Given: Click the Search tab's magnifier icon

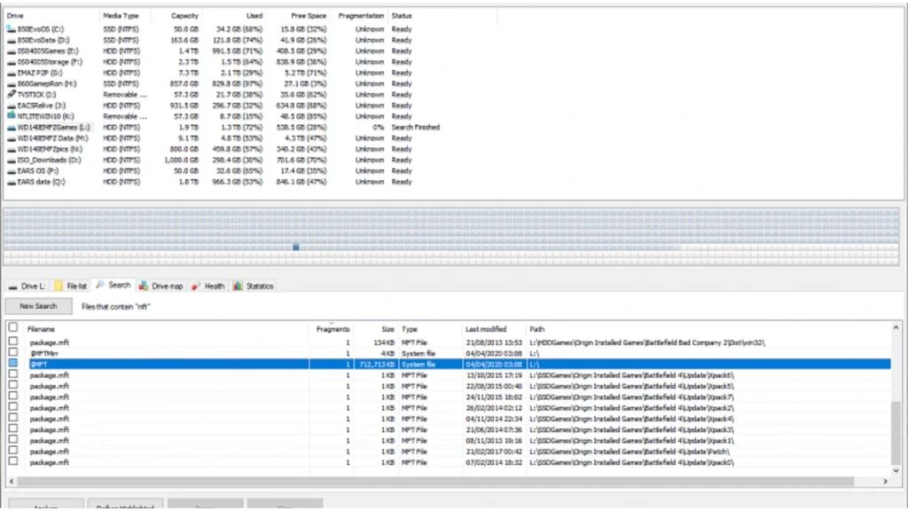Looking at the screenshot, I should 100,286.
